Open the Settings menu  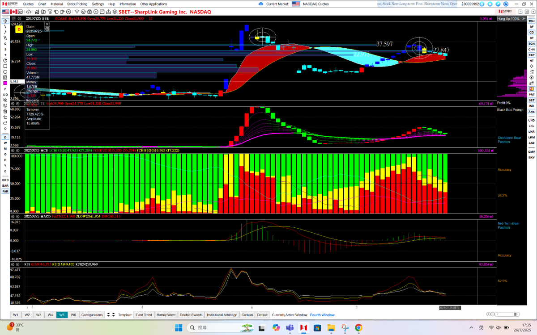pyautogui.click(x=98, y=4)
